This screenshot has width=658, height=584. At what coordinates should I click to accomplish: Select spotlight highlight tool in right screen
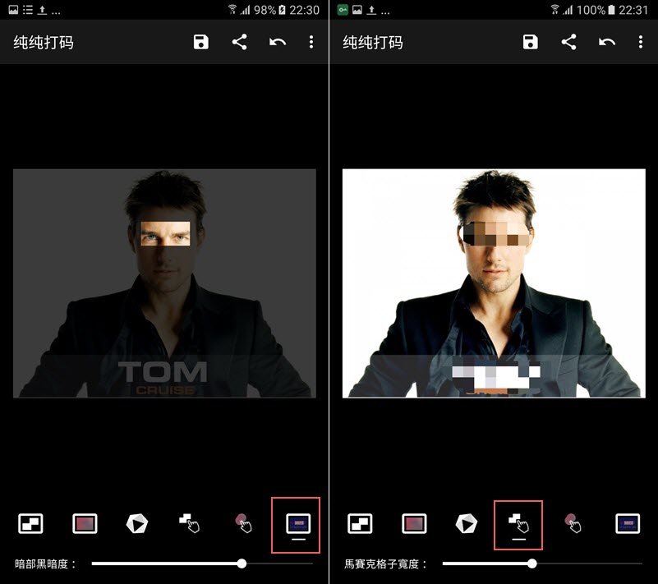pos(628,523)
